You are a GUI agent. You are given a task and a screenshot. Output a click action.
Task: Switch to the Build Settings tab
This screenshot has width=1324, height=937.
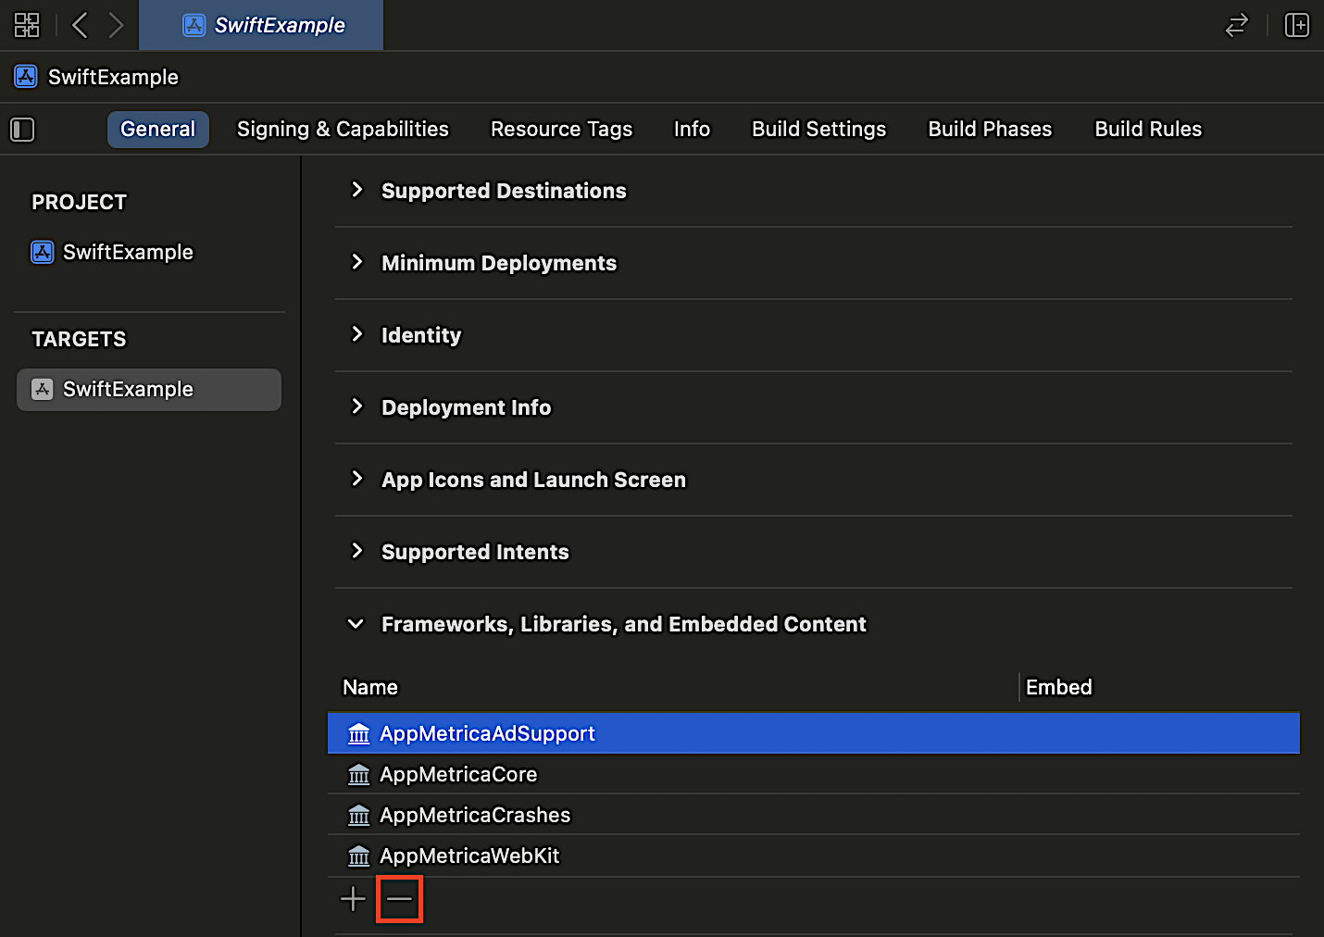coord(818,130)
